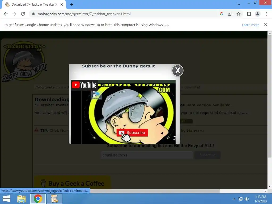This screenshot has width=272, height=204.
Task: Click Buy a Geek a Coffee button
Action: [x=72, y=182]
